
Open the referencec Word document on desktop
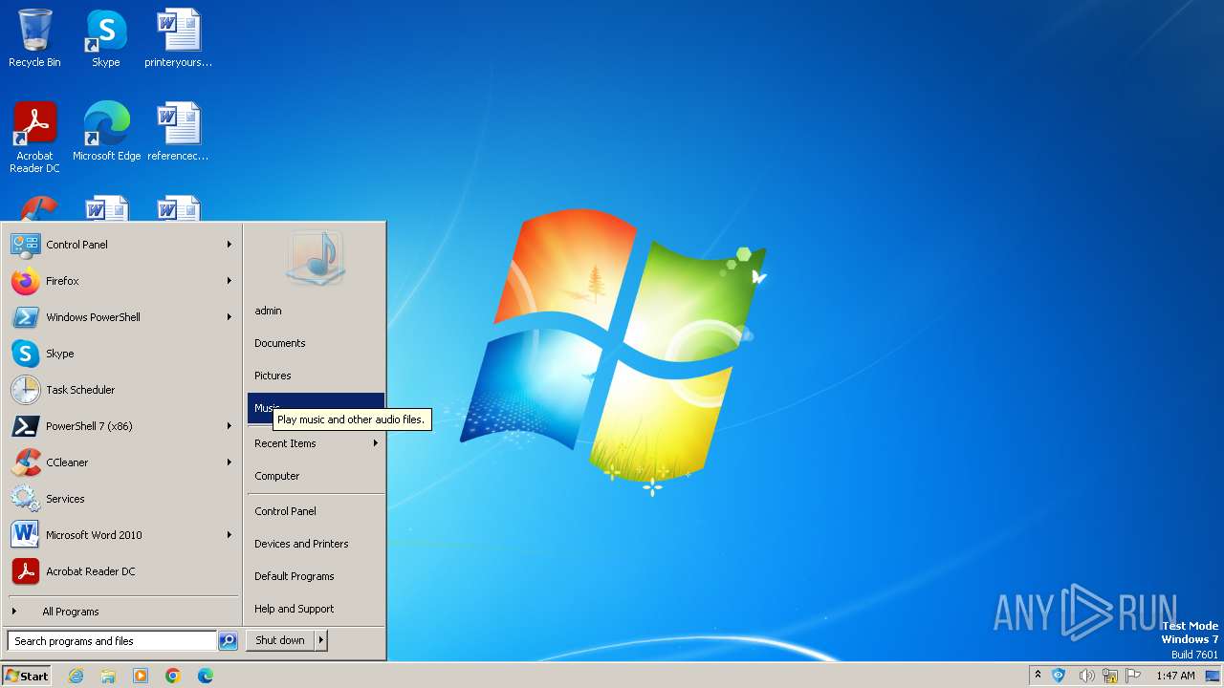point(179,131)
